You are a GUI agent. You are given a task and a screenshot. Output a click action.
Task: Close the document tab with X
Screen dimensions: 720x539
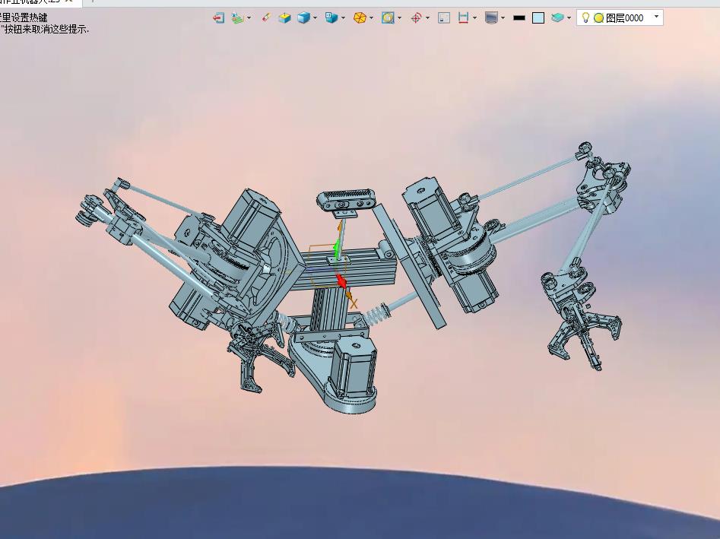tap(69, 2)
